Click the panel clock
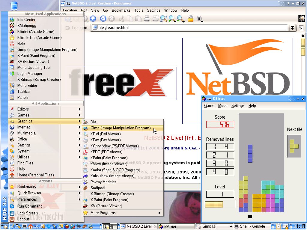The height and width of the screenshot is (230, 307). (x=300, y=226)
